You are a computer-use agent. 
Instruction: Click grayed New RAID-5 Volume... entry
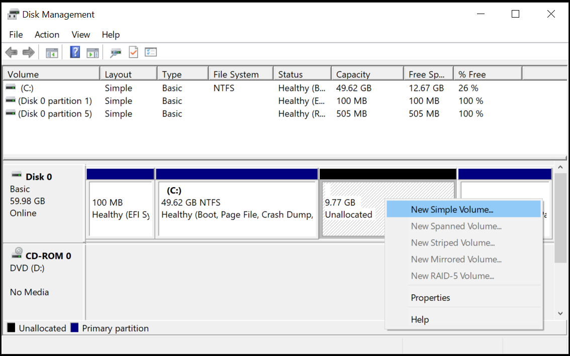[x=463, y=276]
